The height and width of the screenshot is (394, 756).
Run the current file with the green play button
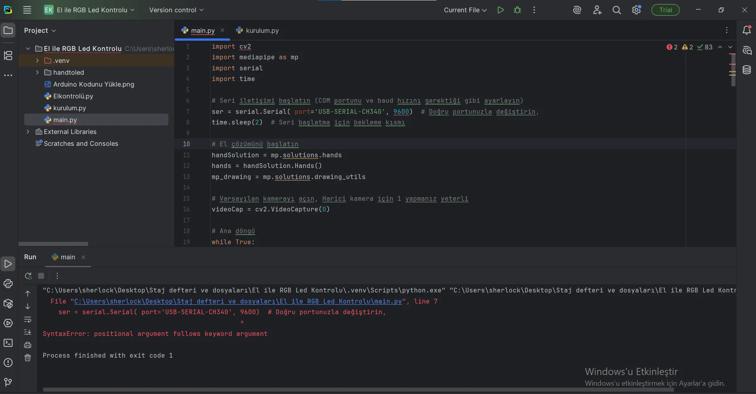[500, 10]
